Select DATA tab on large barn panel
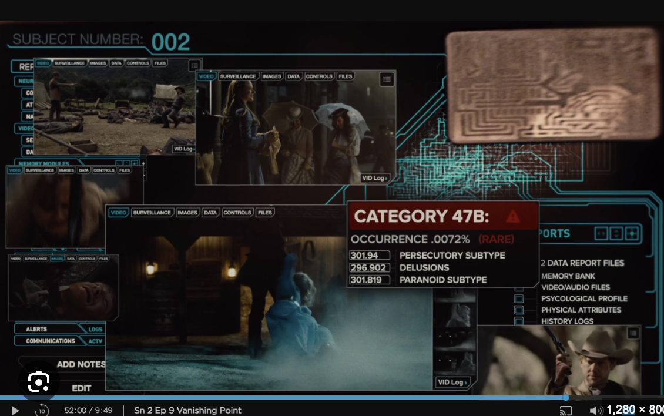The image size is (664, 416). click(x=210, y=212)
